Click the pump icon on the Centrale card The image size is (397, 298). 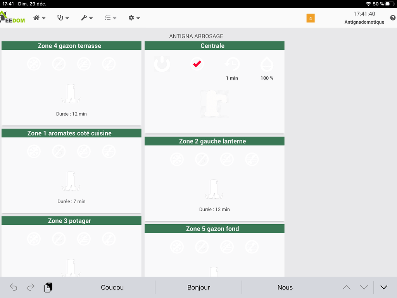point(214,104)
